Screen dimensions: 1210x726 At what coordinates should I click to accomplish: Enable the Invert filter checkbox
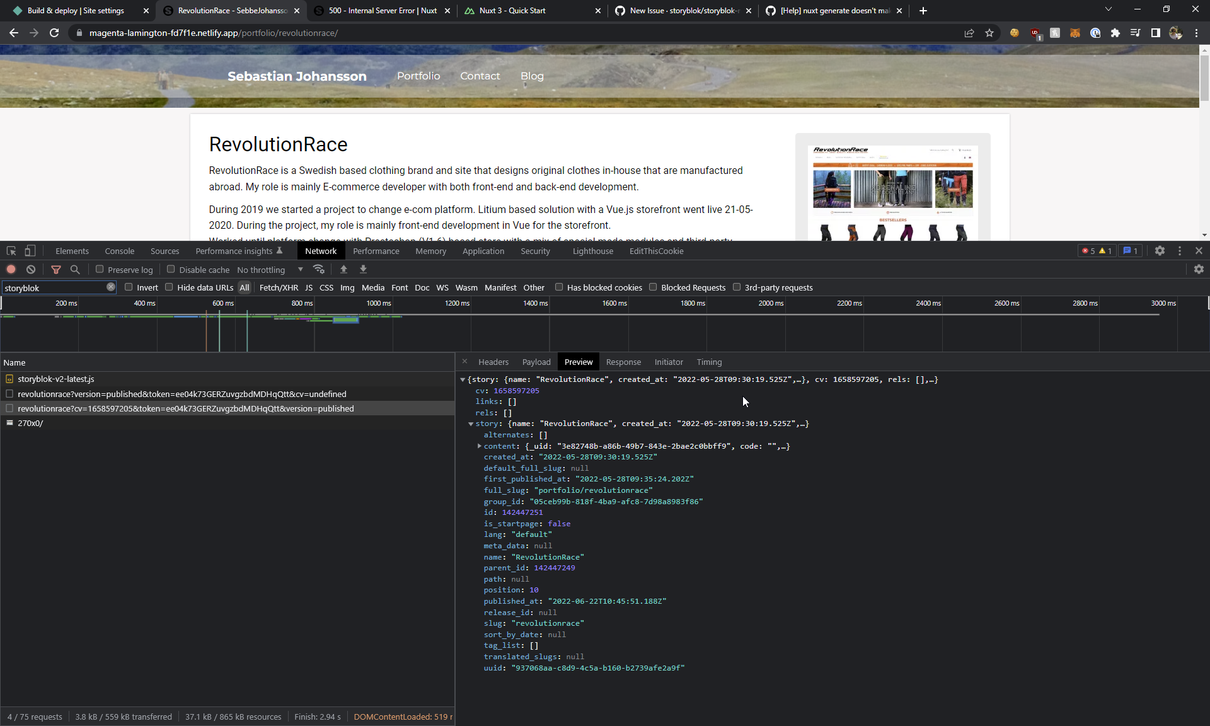(x=129, y=287)
